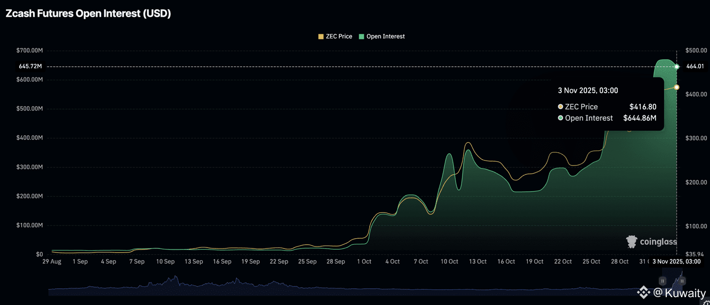
Task: Grab the left range slider handle
Action: coord(662,281)
